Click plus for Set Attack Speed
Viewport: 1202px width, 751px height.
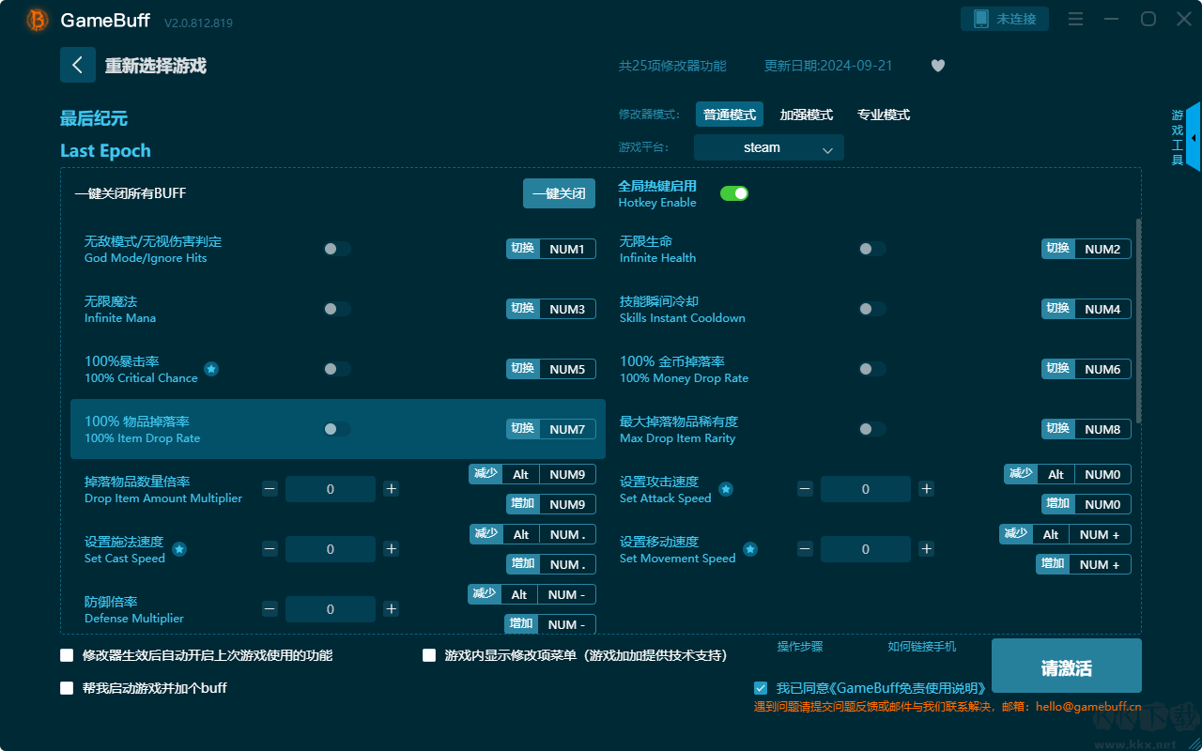[x=926, y=488]
